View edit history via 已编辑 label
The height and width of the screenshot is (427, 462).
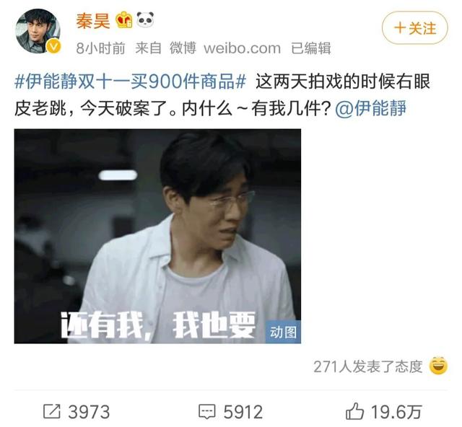(x=311, y=48)
